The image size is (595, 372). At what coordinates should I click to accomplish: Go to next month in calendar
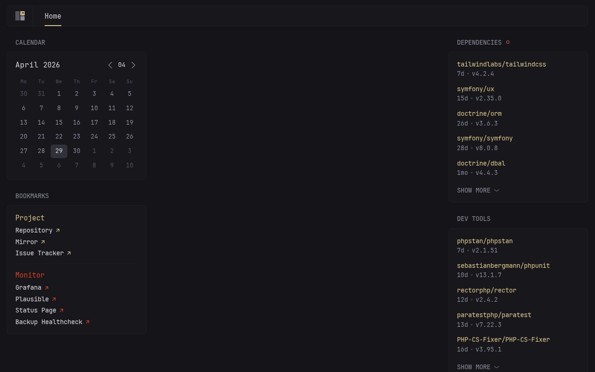click(x=133, y=65)
